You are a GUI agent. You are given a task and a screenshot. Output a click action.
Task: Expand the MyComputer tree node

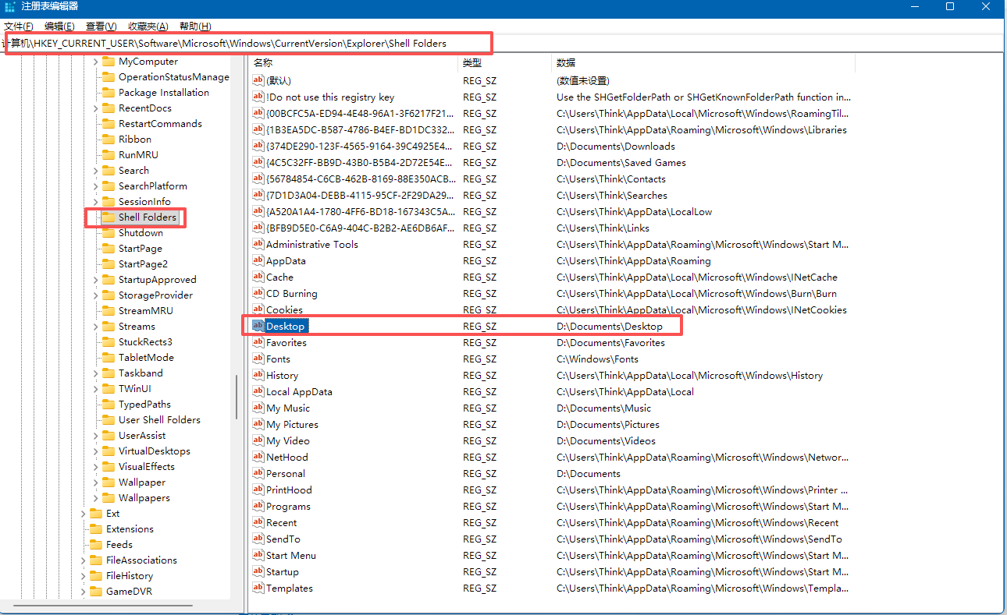pos(96,62)
